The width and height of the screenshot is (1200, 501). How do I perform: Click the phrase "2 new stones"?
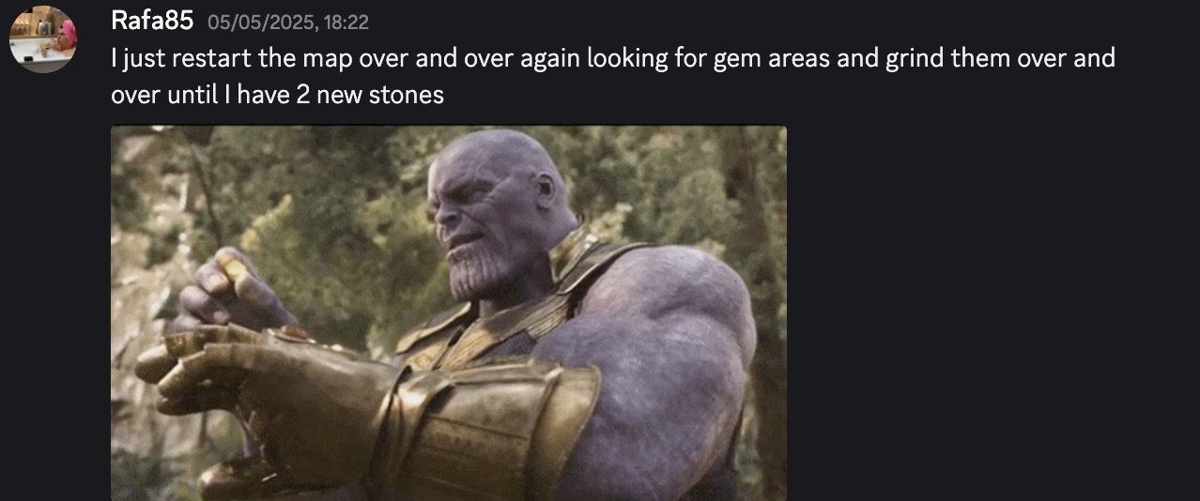(x=368, y=95)
